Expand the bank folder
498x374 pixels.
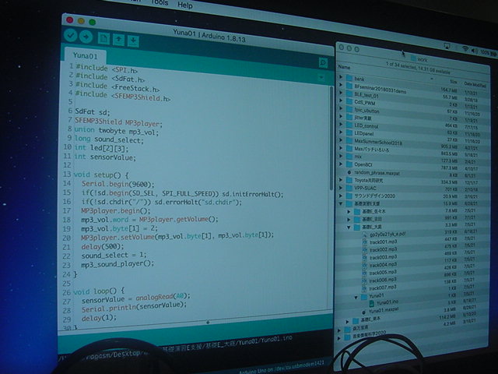[341, 76]
